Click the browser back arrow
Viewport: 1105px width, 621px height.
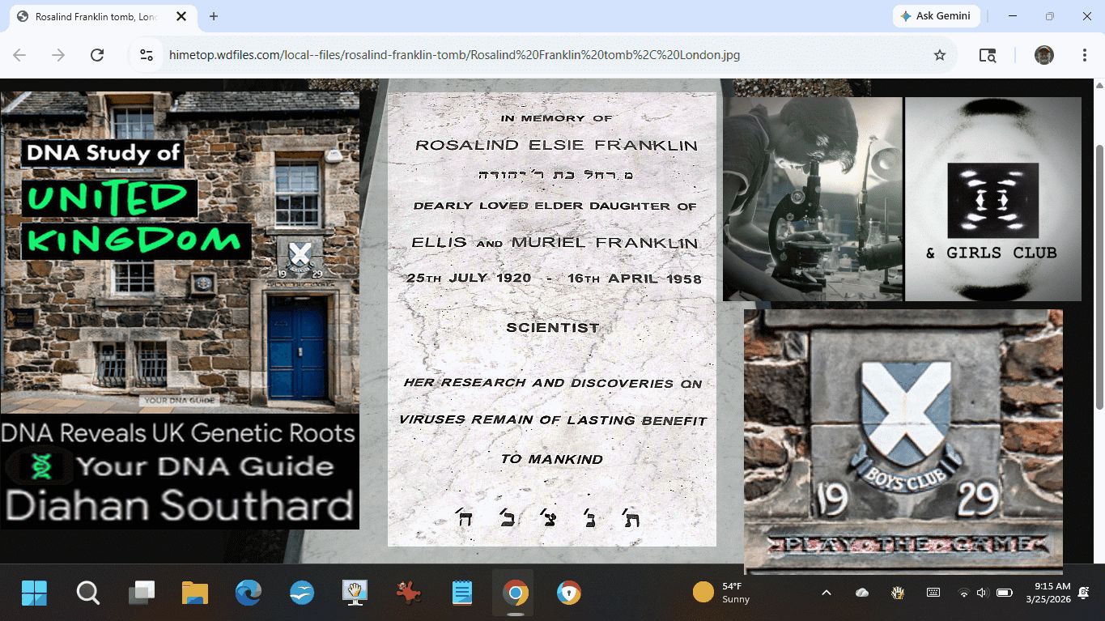coord(19,55)
